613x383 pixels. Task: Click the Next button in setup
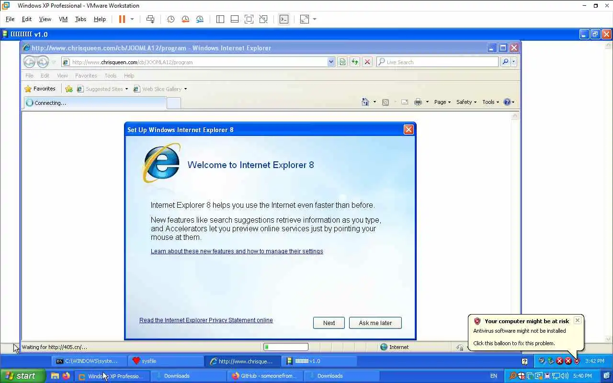(329, 323)
